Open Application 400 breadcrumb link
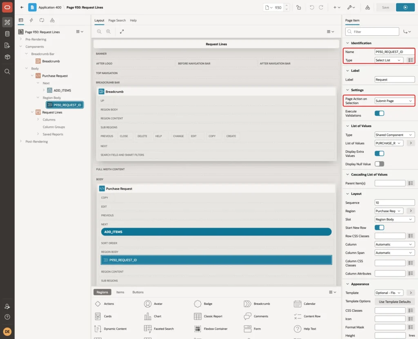Image resolution: width=418 pixels, height=339 pixels. tap(50, 7)
